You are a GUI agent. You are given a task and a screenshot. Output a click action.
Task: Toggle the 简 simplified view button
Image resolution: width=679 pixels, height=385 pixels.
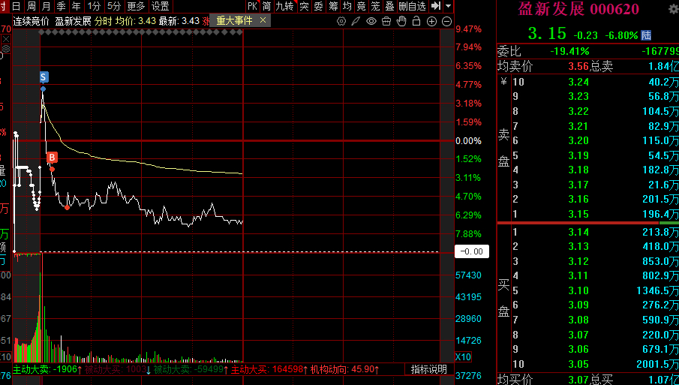click(267, 6)
